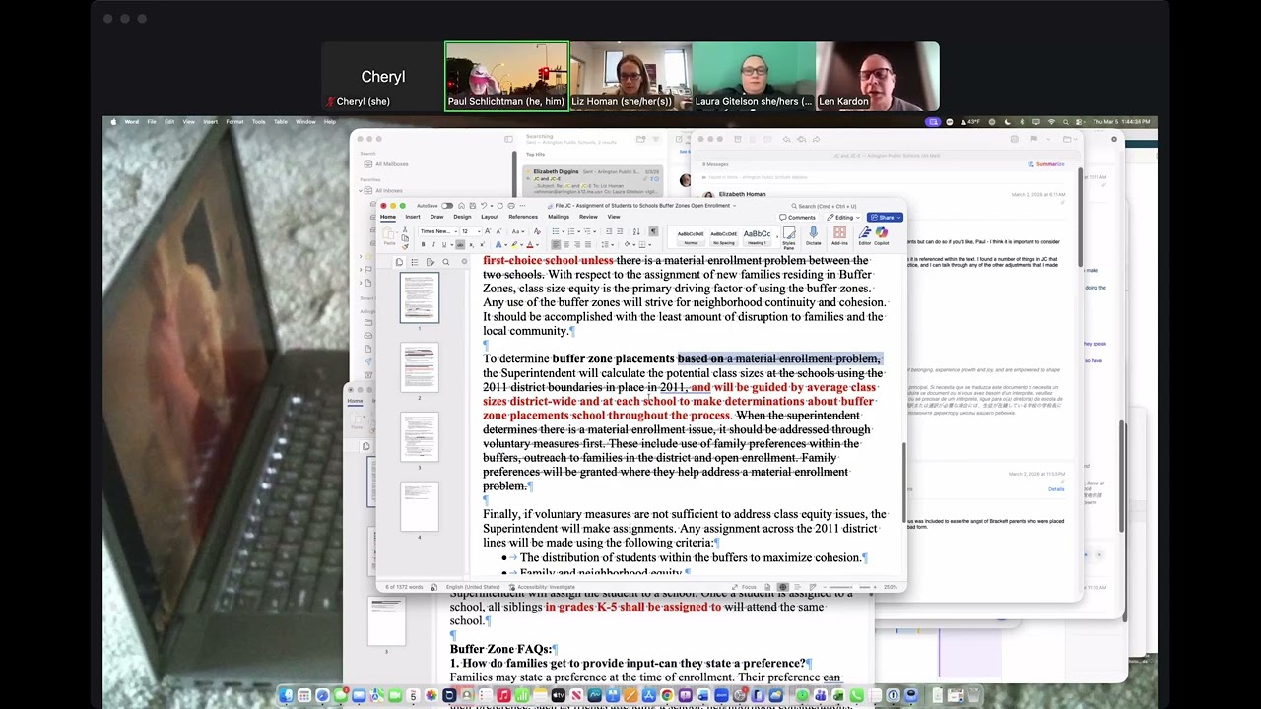The image size is (1261, 709).
Task: Toggle subscript formatting
Action: [x=472, y=244]
